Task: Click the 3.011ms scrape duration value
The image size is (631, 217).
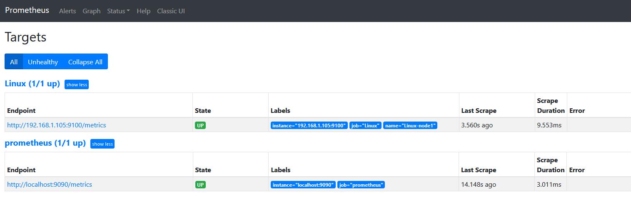Action: point(549,184)
